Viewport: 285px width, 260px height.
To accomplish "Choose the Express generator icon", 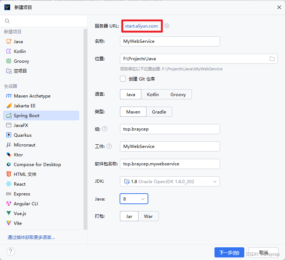I will click(x=9, y=194).
